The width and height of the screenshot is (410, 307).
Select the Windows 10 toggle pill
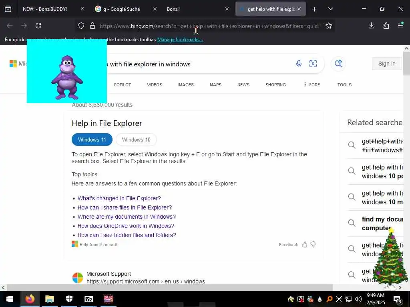136,140
